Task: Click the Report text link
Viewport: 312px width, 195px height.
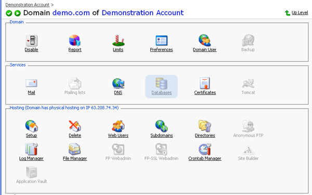Action: 75,49
